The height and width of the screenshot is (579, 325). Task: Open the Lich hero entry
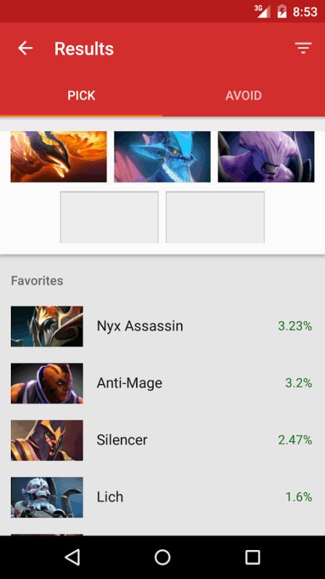click(162, 497)
